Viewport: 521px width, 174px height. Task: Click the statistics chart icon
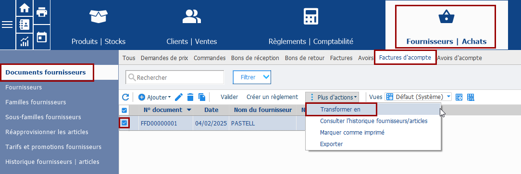pos(25,41)
